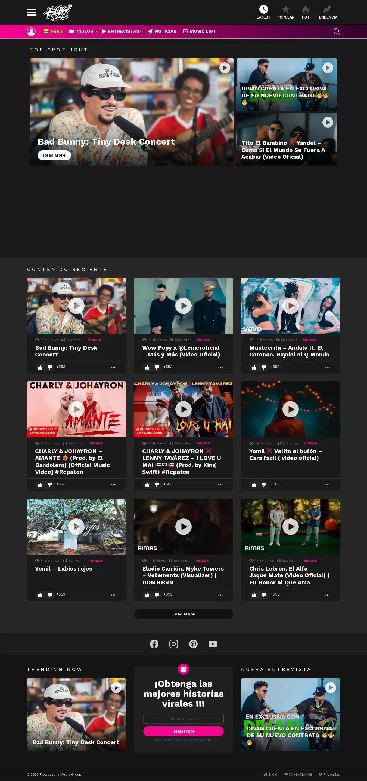This screenshot has width=367, height=781.
Task: Visit the Pinterest social icon
Action: click(193, 644)
